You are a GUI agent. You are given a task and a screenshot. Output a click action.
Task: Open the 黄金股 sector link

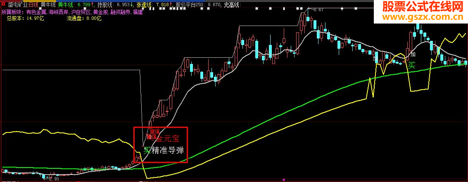tap(101, 12)
